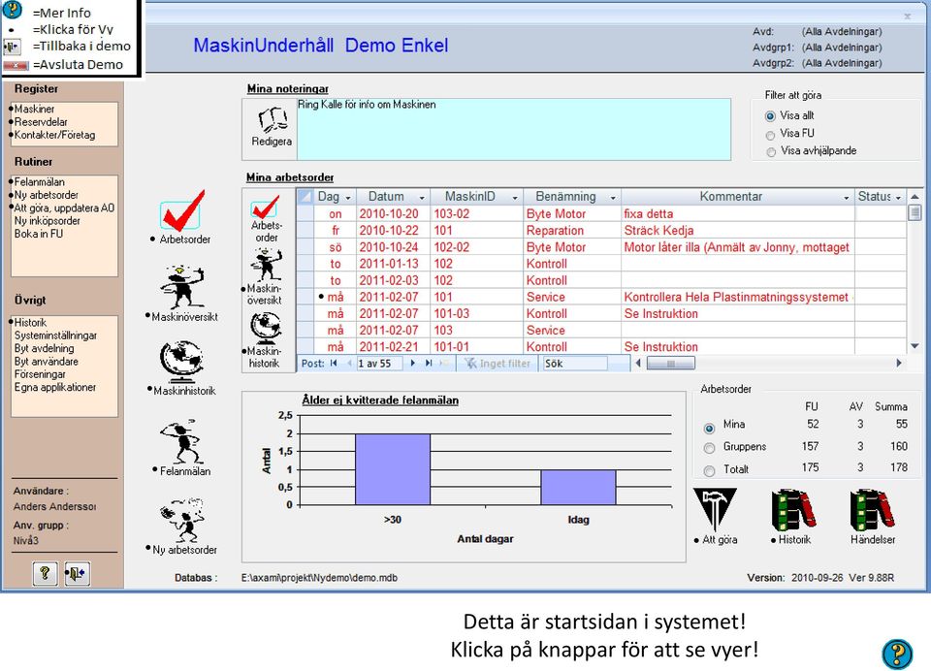Click the small Maskin-översikt icon
931x671 pixels.
(x=266, y=265)
